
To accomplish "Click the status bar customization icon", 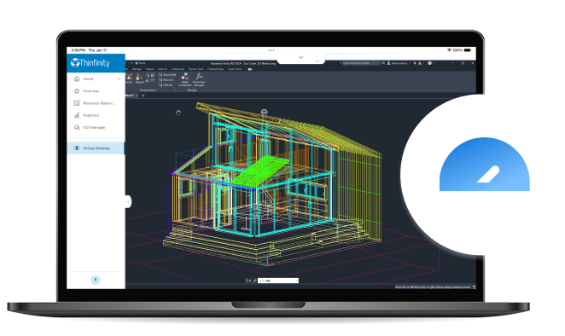I will [475, 287].
